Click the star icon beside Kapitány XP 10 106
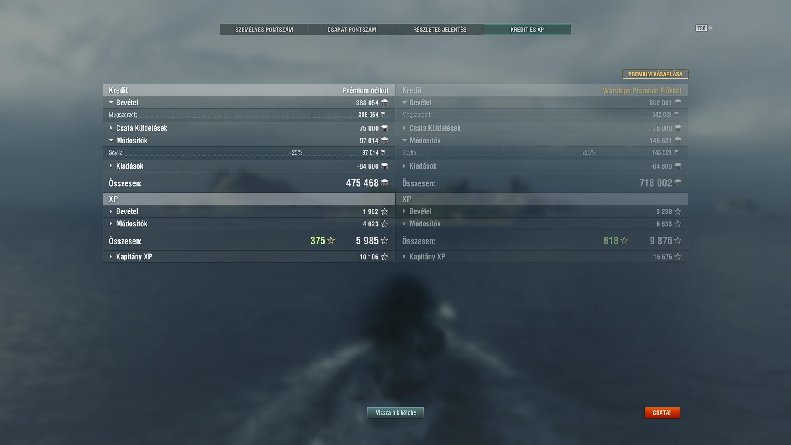This screenshot has width=791, height=445. point(384,257)
